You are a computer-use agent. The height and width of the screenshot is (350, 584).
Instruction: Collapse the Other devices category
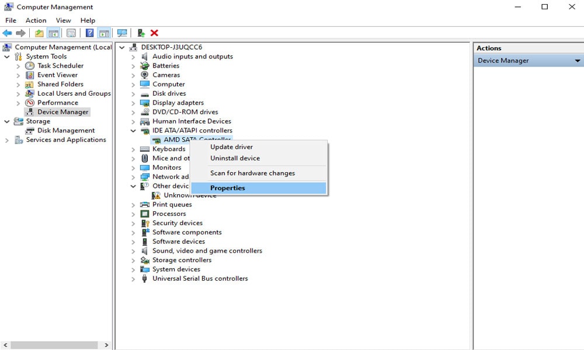pyautogui.click(x=133, y=186)
